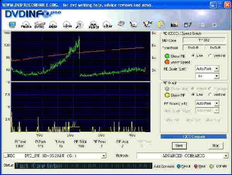Click the disc with pencil toolbar icon

[x=133, y=25]
